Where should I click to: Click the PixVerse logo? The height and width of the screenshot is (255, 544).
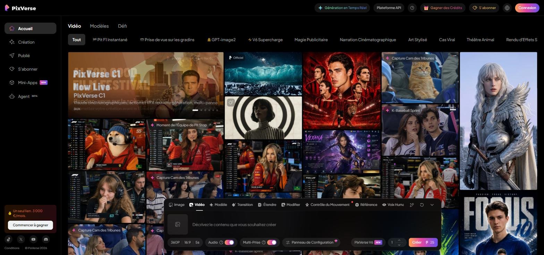coord(20,8)
